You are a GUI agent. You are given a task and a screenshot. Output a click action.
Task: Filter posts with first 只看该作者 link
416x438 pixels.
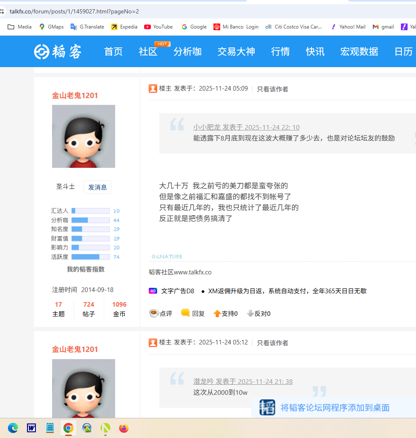(272, 89)
